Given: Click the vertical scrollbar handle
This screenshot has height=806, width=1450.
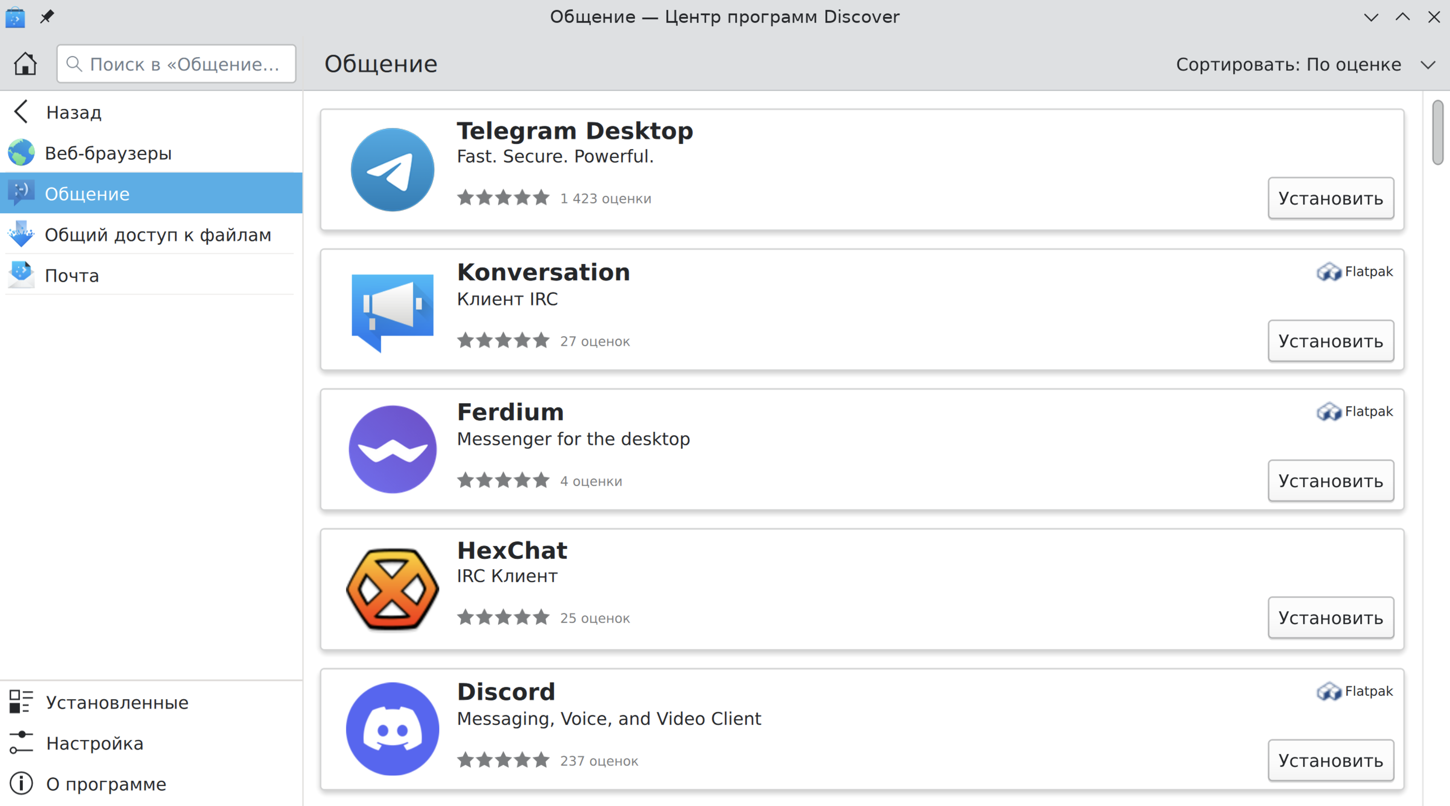Looking at the screenshot, I should [x=1437, y=132].
